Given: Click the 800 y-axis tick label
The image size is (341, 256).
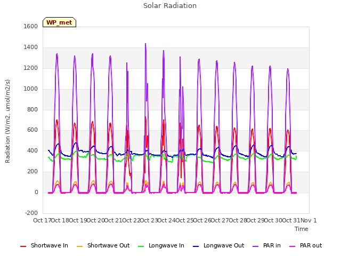Looking at the screenshot, I should coord(33,109).
